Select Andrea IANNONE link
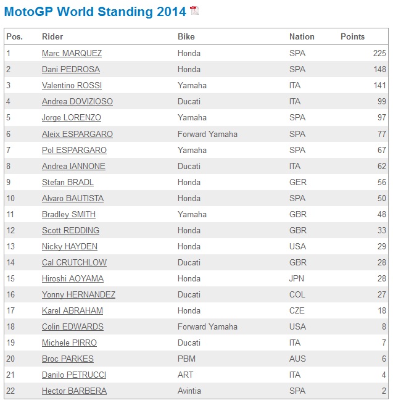The height and width of the screenshot is (403, 393). [73, 166]
